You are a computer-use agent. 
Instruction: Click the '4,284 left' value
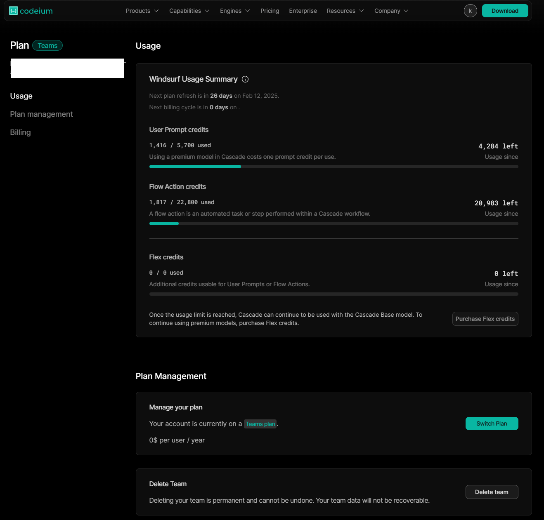[x=498, y=146]
